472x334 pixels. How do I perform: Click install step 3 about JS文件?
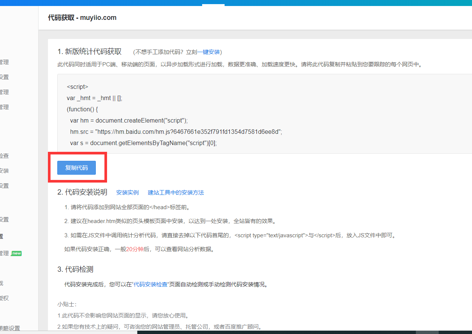pyautogui.click(x=230, y=235)
